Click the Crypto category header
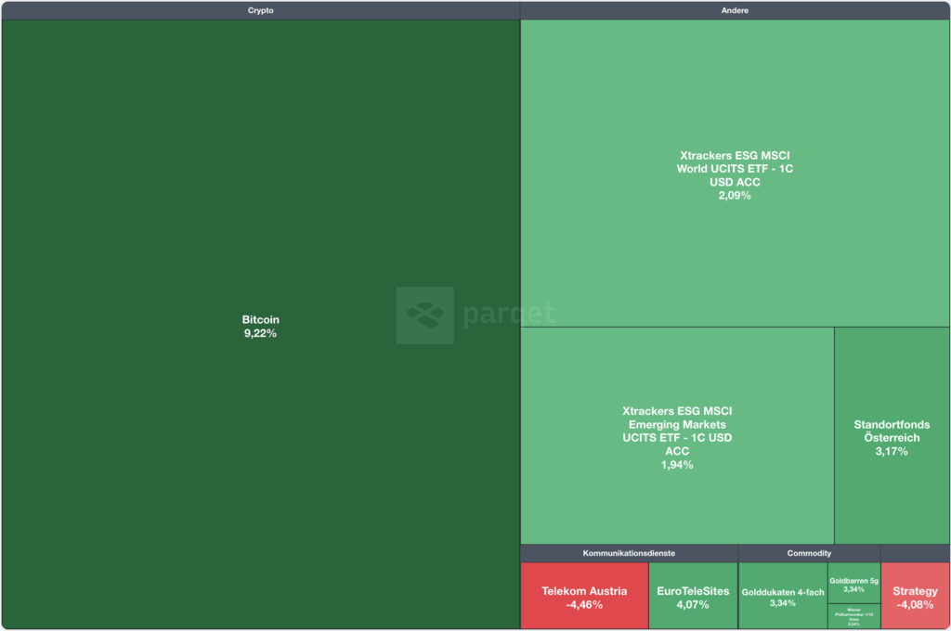 coord(260,10)
